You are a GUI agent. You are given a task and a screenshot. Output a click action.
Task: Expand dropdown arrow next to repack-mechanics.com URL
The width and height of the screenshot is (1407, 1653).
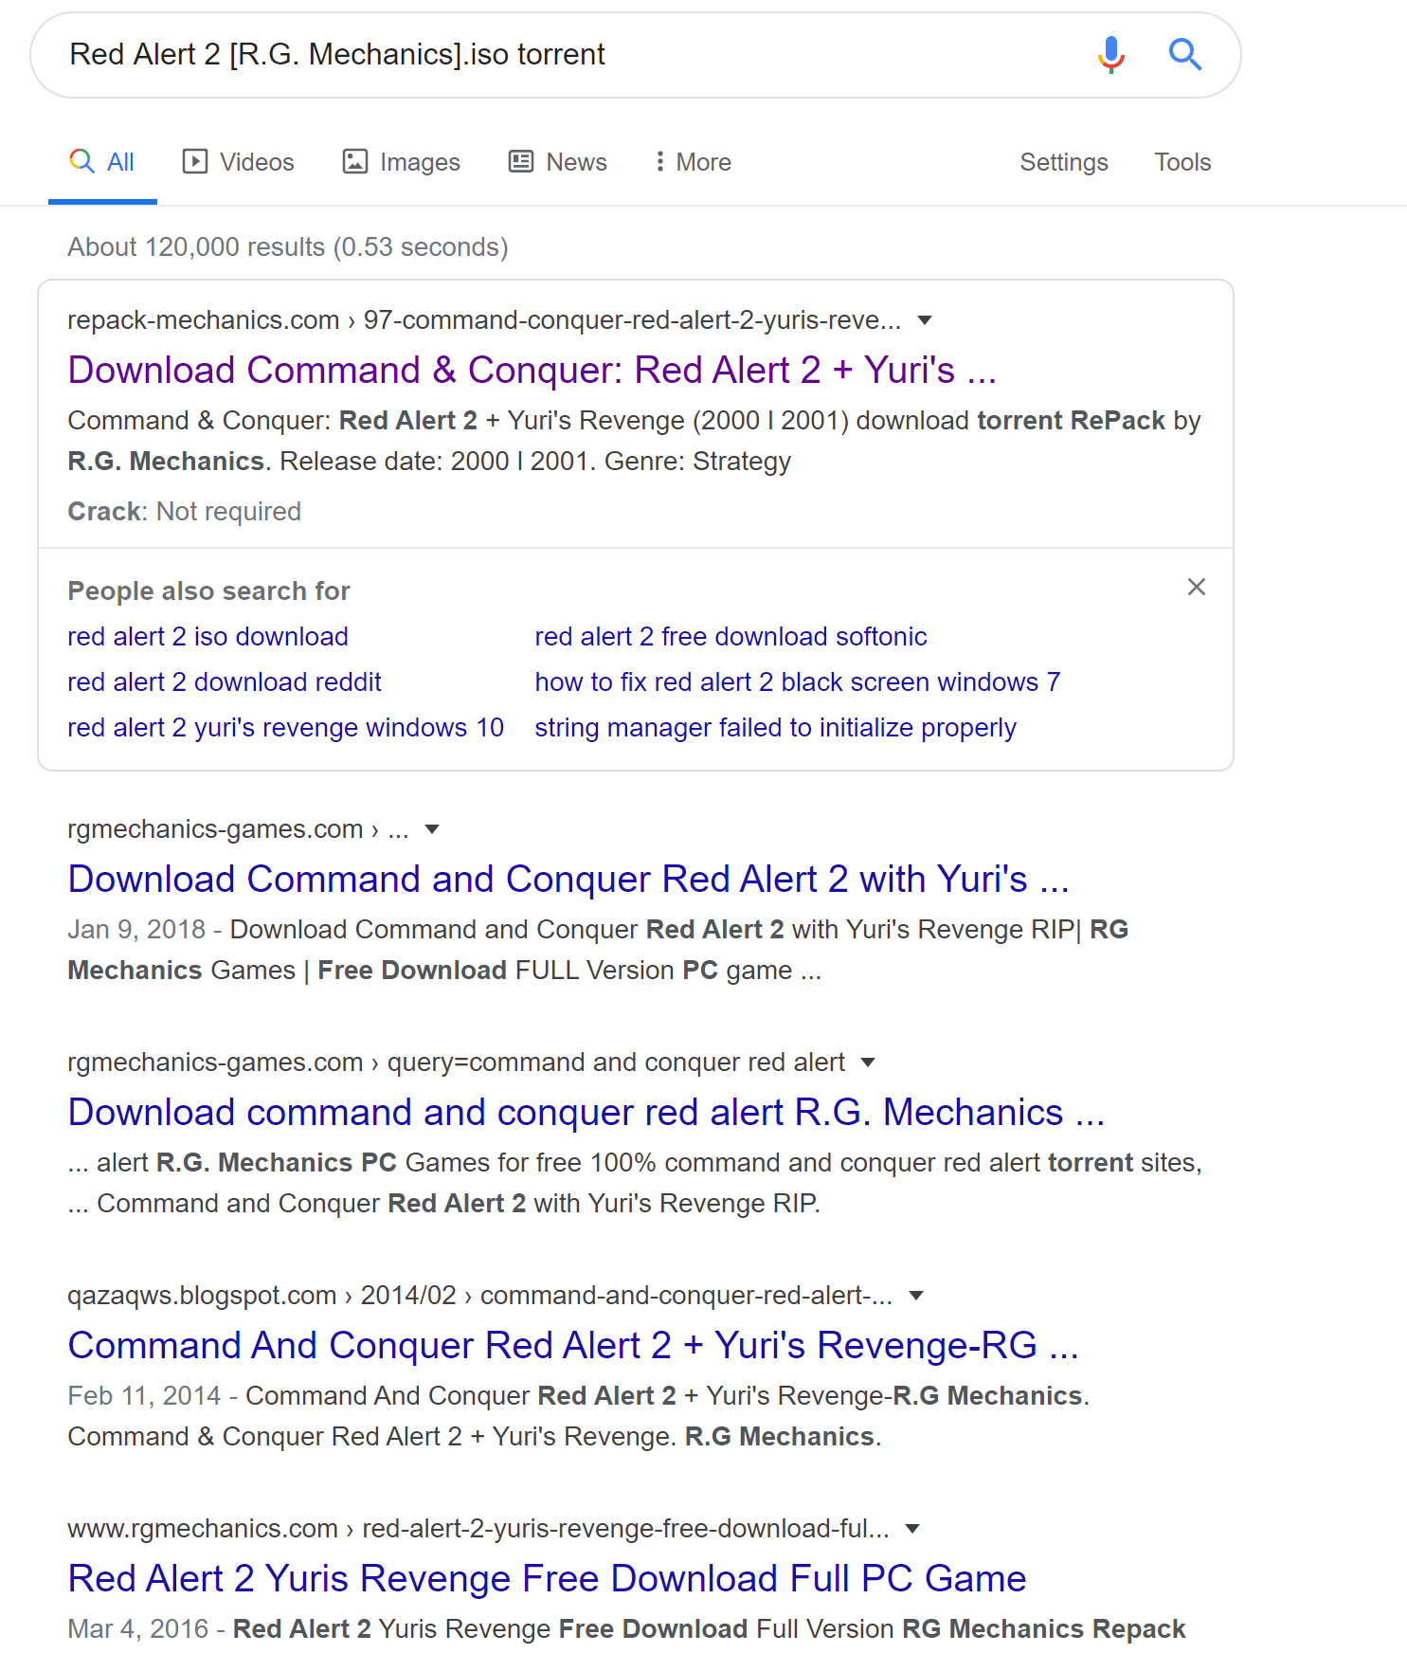tap(925, 320)
